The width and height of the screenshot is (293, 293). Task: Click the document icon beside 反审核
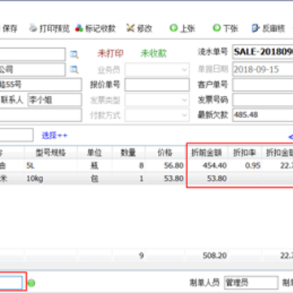256,28
